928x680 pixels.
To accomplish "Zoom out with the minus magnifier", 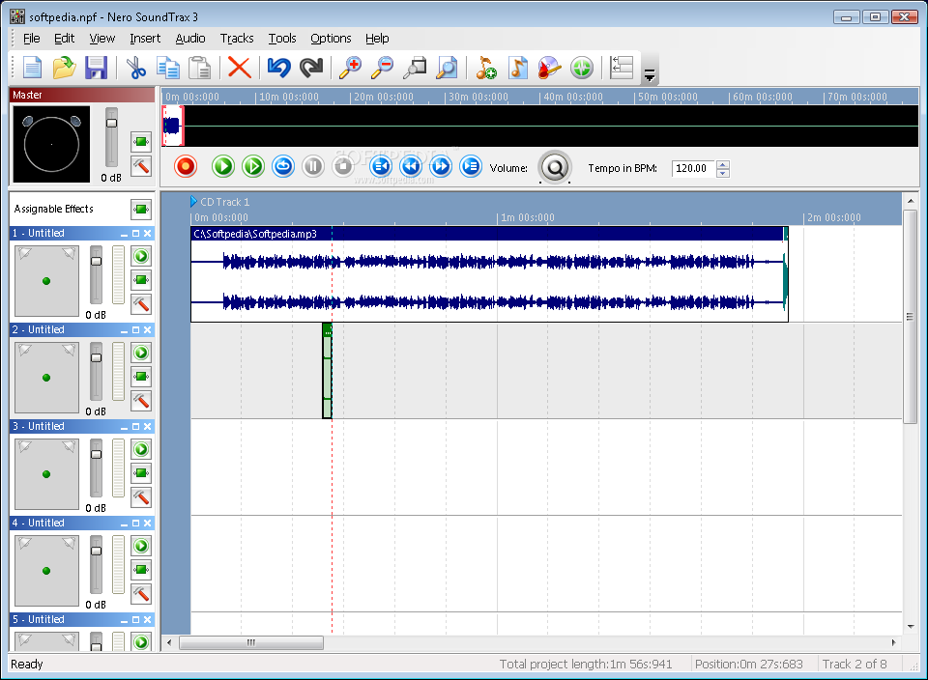I will pos(383,68).
